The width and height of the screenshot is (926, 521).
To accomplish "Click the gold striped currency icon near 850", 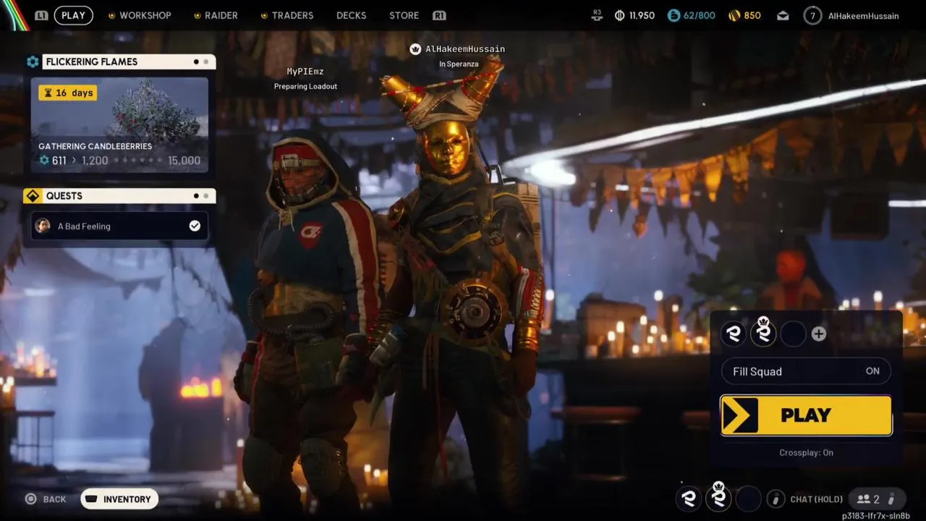I will tap(734, 15).
